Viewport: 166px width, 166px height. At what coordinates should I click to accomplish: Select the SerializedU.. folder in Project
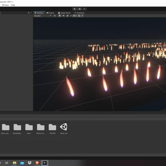[17, 127]
